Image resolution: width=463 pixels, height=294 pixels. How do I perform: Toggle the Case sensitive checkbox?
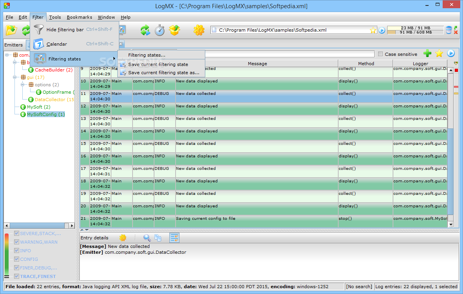380,54
